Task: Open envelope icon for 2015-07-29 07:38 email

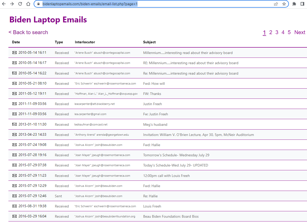Action: click(15, 165)
